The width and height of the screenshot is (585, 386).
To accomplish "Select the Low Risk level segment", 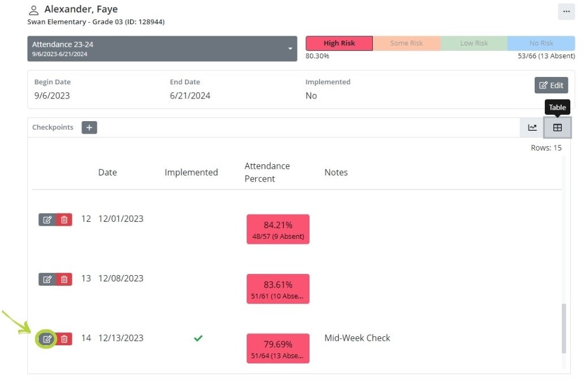I will [x=474, y=44].
